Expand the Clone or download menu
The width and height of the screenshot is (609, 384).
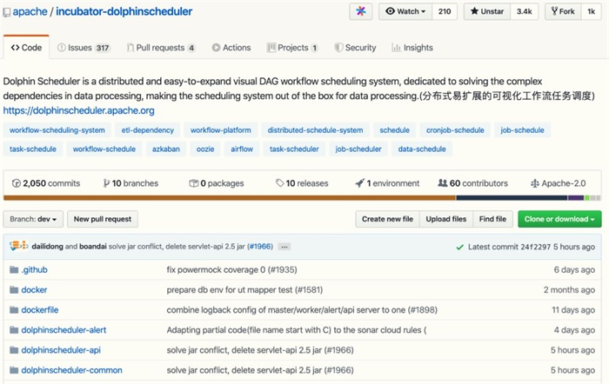(x=559, y=219)
